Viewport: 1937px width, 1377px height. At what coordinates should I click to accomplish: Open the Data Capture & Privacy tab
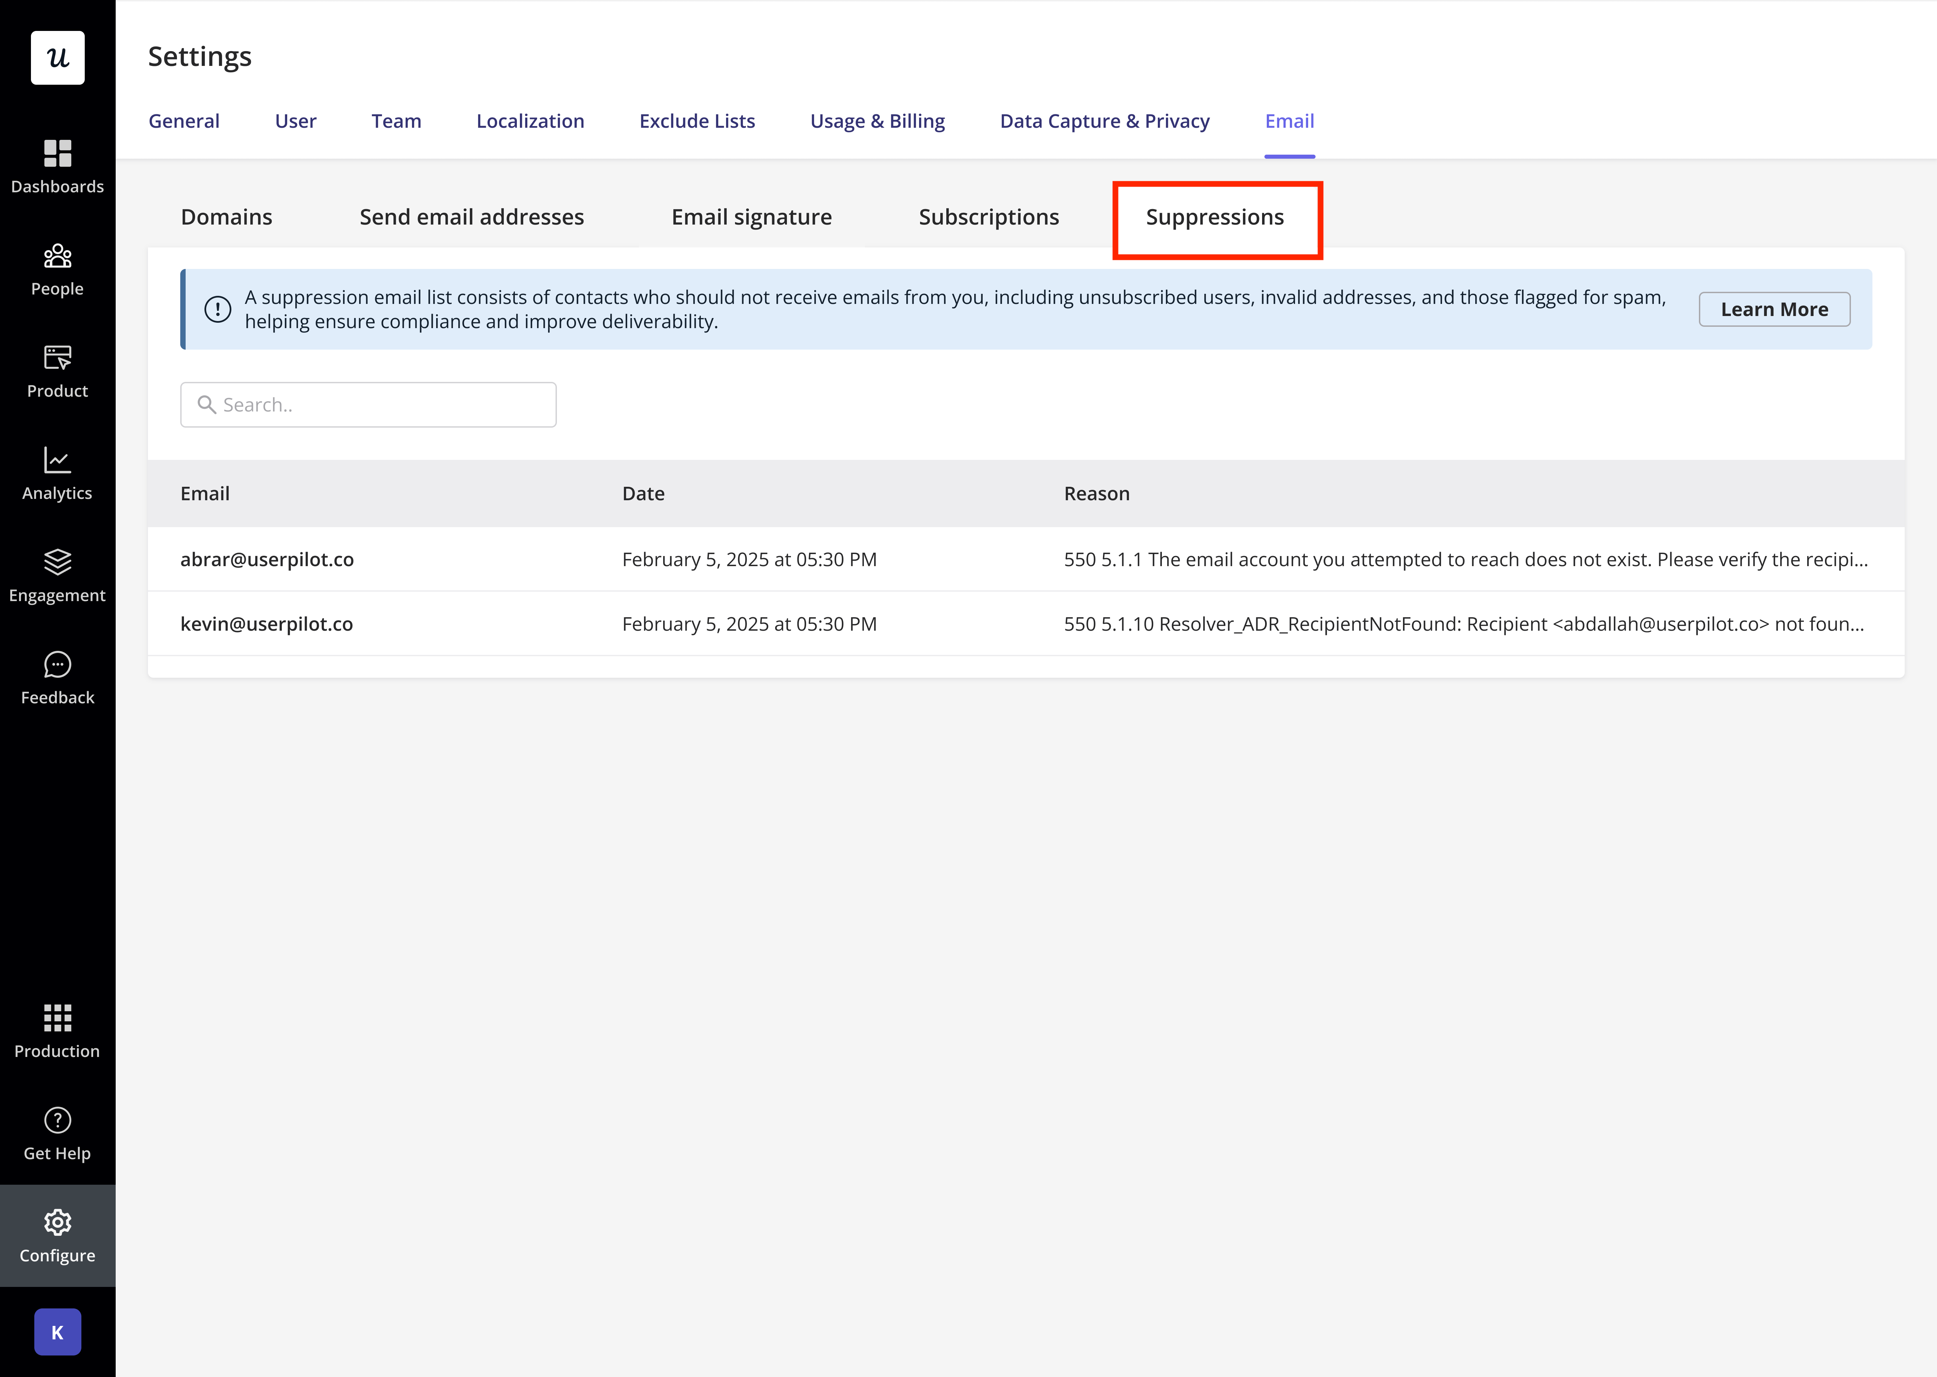(x=1105, y=121)
